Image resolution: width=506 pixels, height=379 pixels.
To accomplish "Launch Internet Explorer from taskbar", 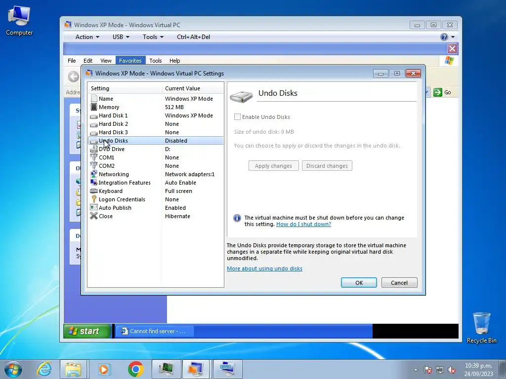I will 44,369.
